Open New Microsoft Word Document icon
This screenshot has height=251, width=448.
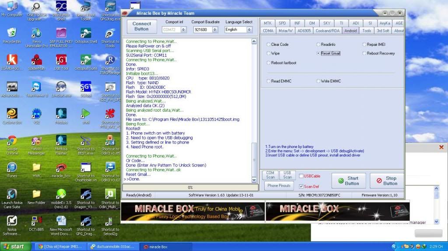tap(61, 226)
